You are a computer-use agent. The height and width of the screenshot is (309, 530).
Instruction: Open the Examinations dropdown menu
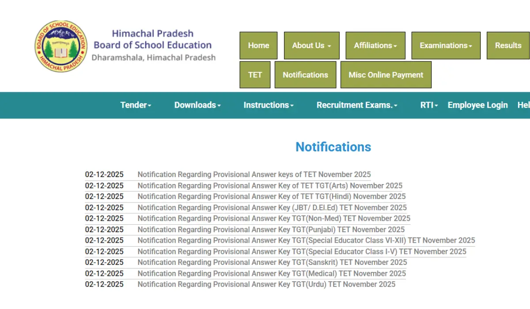446,45
